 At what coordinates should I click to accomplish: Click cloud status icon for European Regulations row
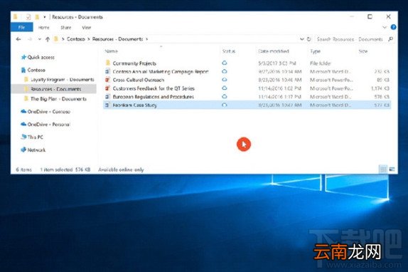pos(225,96)
